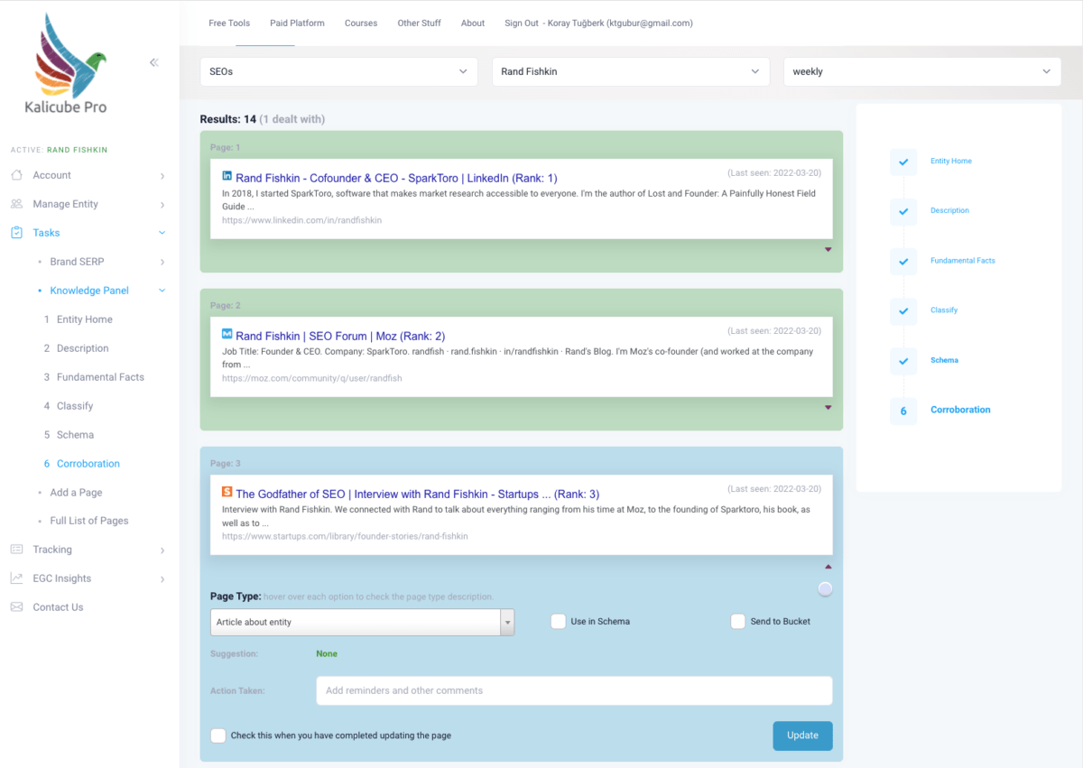Click the moz.com community user URL text
1083x768 pixels.
point(312,378)
